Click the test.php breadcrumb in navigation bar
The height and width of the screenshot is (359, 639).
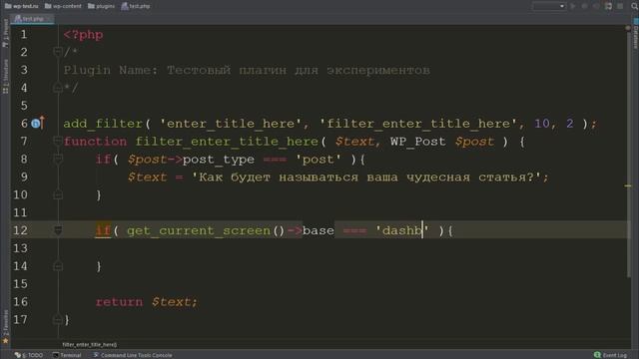(136, 6)
